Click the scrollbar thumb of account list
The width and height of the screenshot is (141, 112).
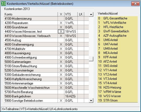[91, 59]
